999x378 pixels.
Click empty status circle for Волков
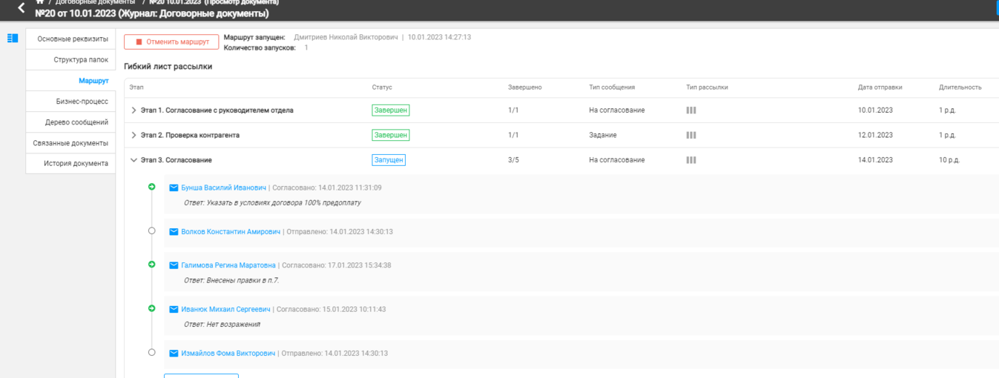tap(152, 231)
